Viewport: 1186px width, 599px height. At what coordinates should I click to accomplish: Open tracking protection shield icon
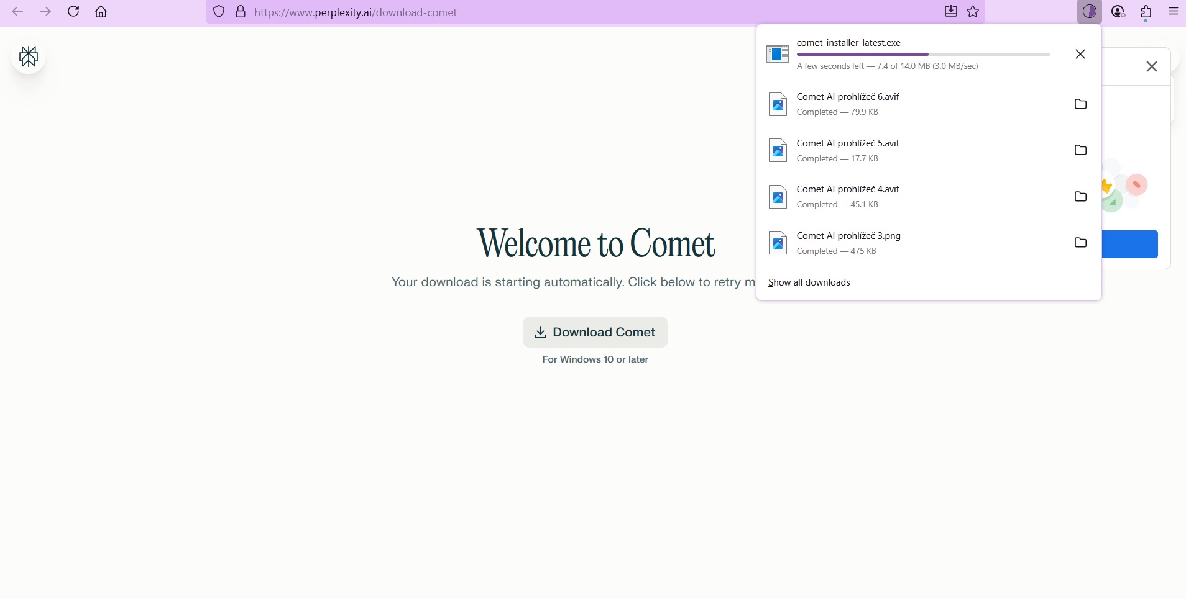pos(219,12)
